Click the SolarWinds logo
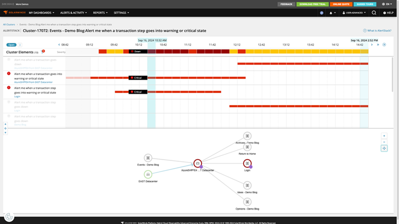This screenshot has height=224, width=399. [14, 13]
